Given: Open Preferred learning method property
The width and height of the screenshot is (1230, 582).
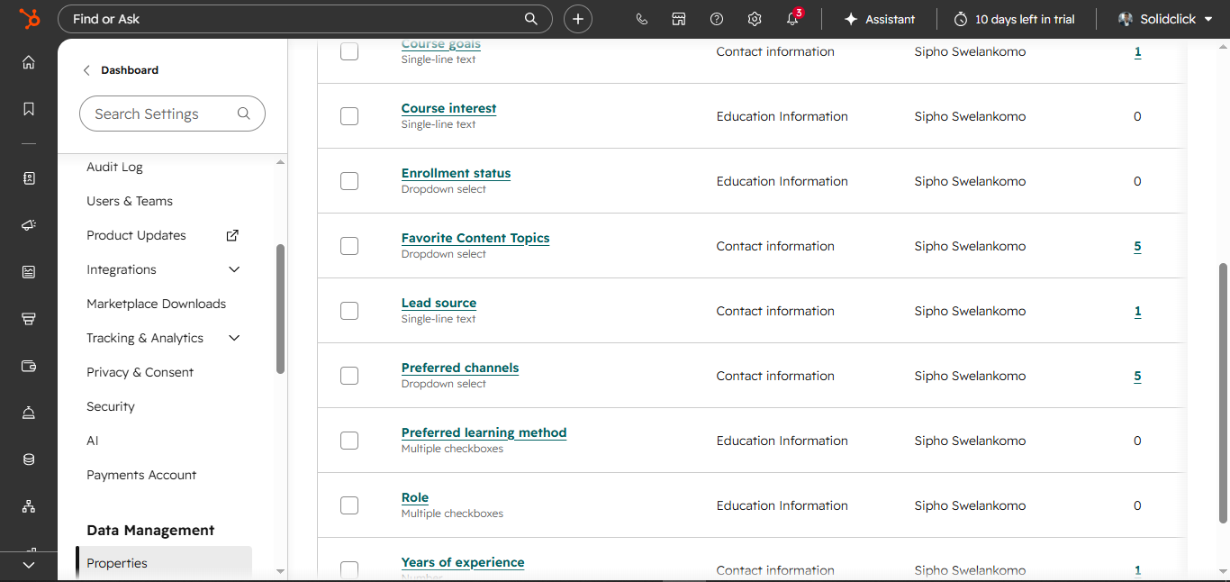Looking at the screenshot, I should 484,432.
